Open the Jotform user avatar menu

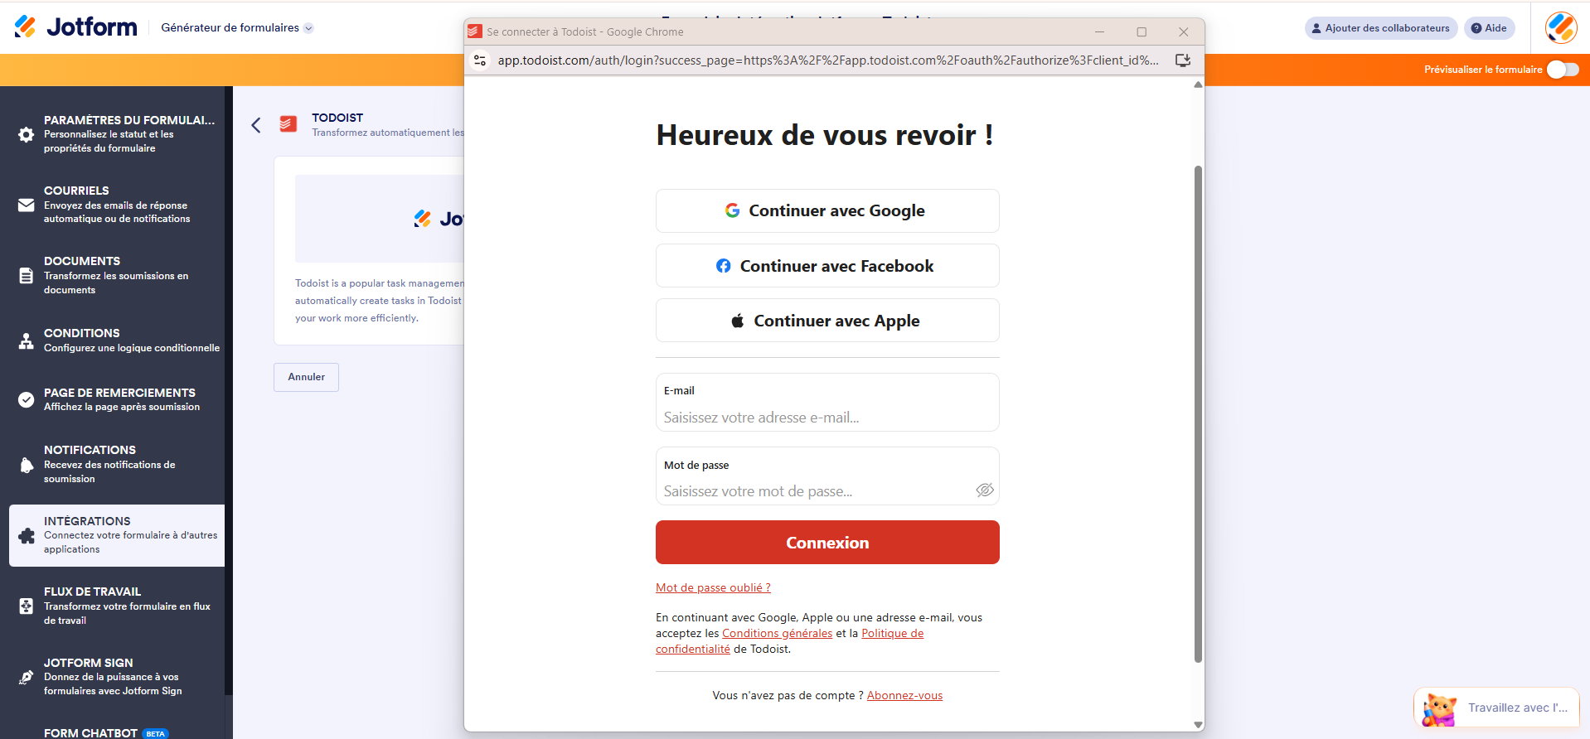click(1561, 28)
